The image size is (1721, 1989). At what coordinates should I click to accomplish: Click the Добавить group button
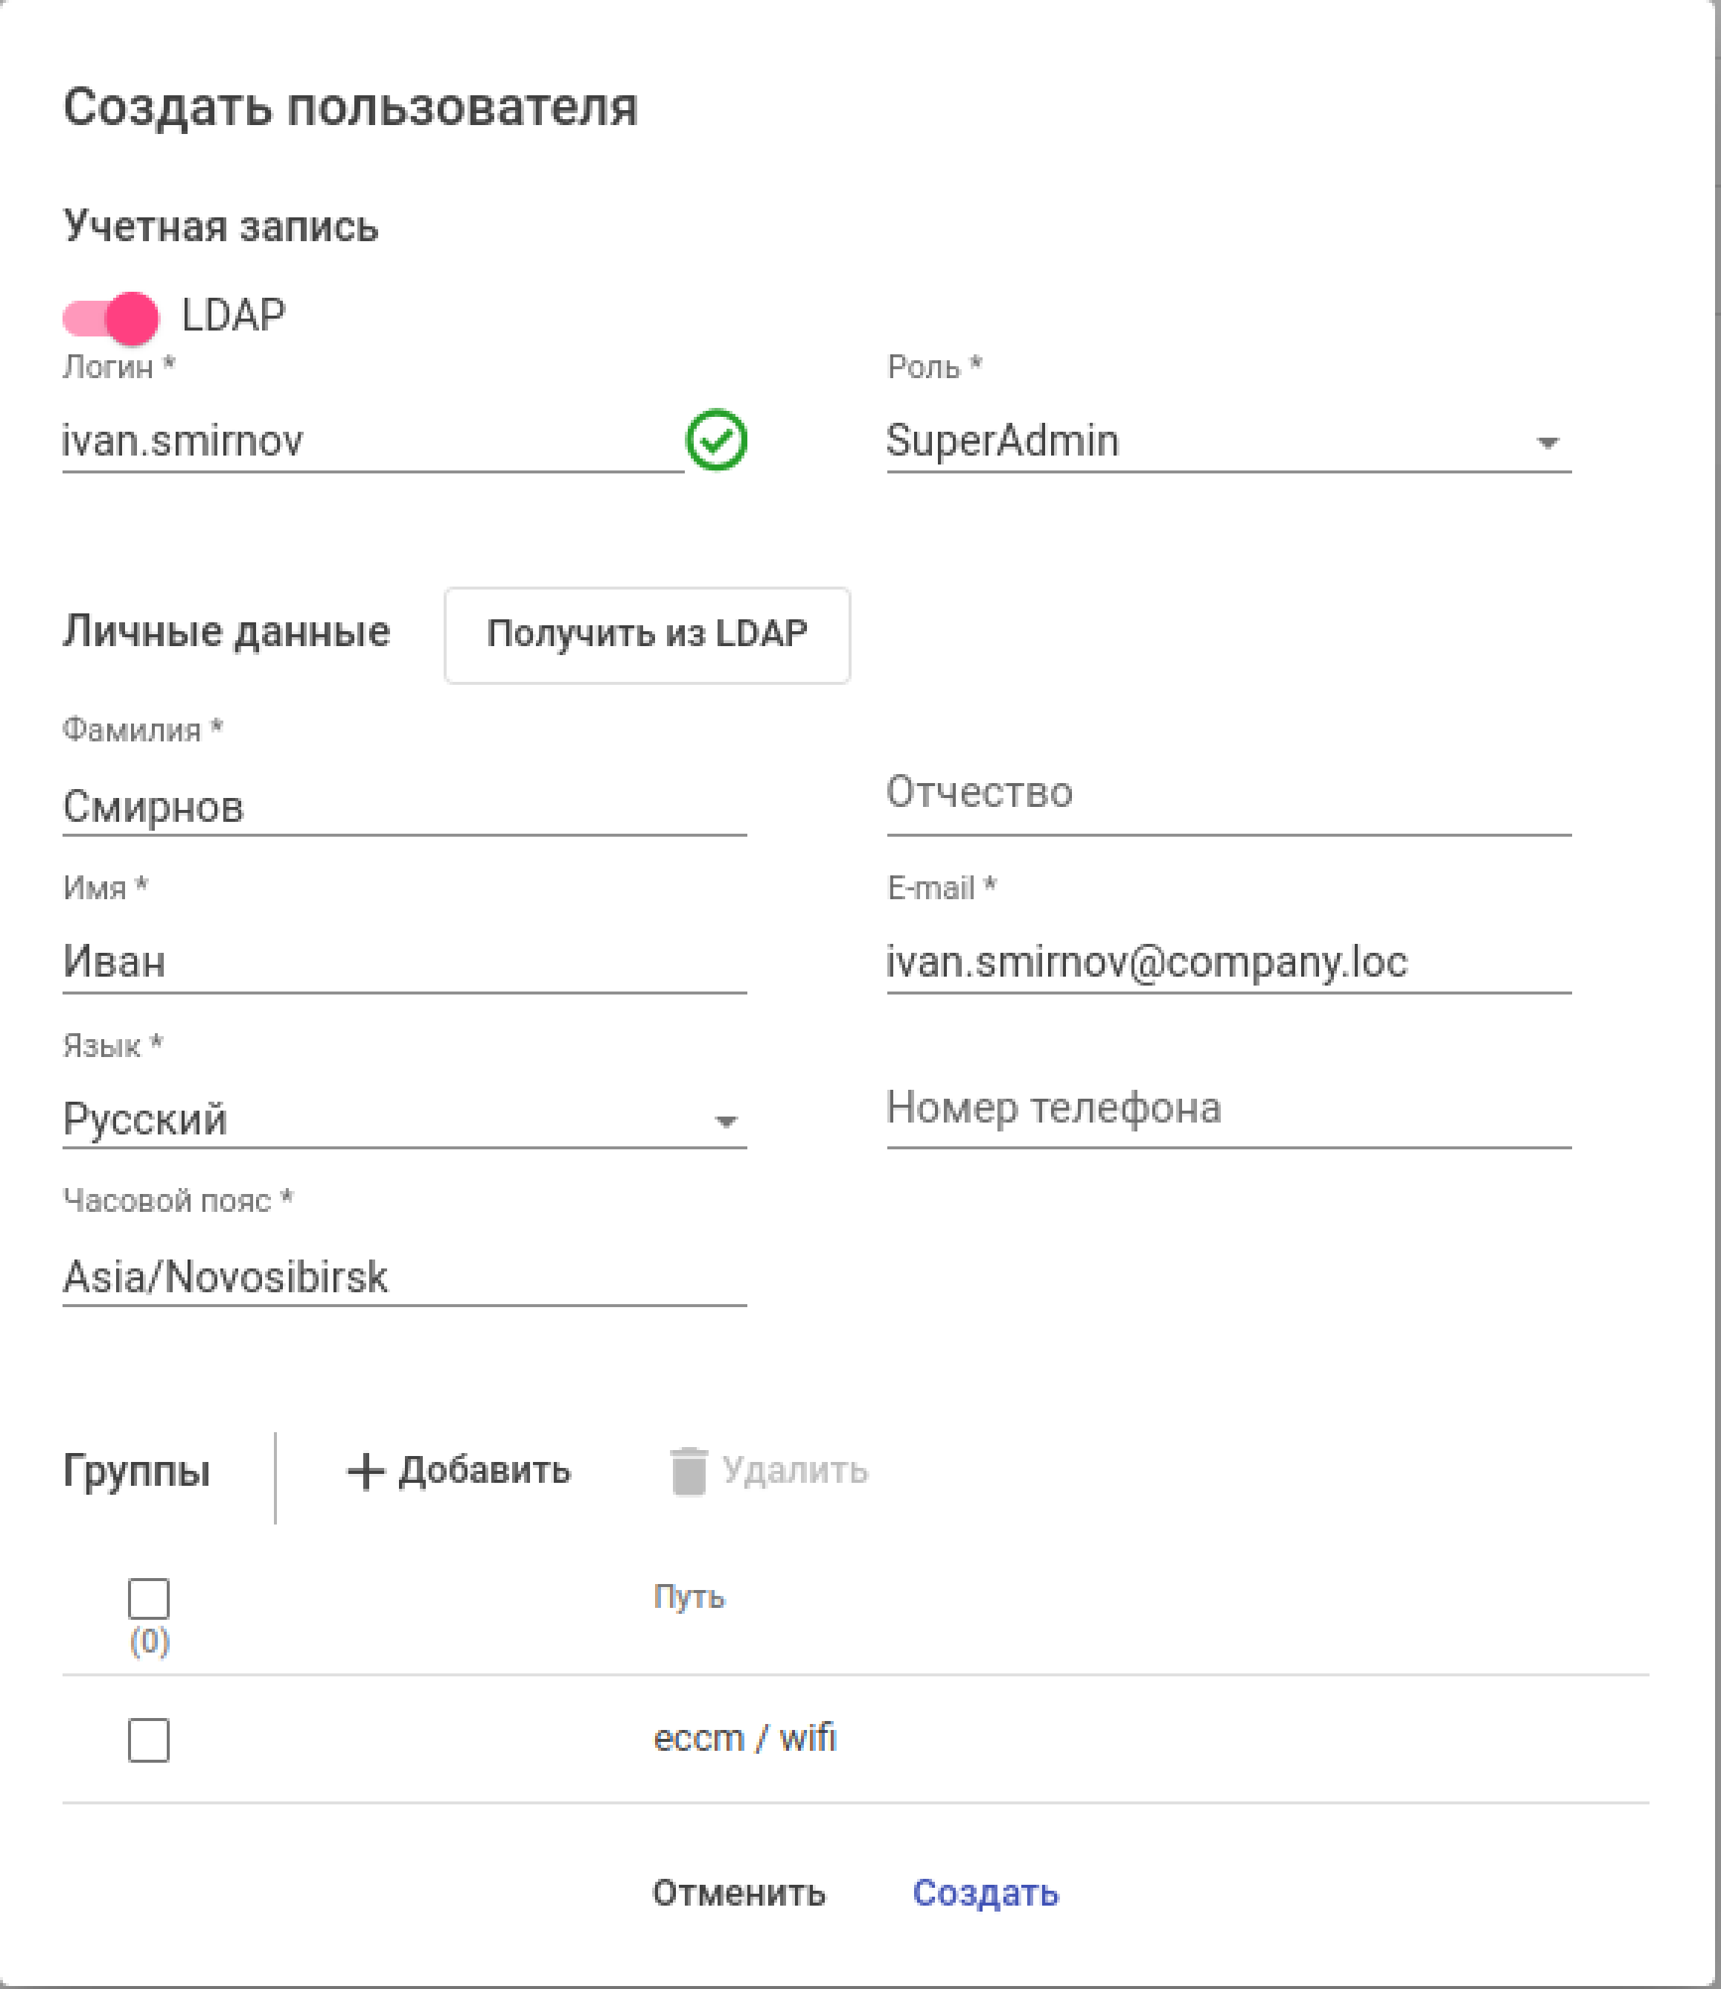(459, 1472)
